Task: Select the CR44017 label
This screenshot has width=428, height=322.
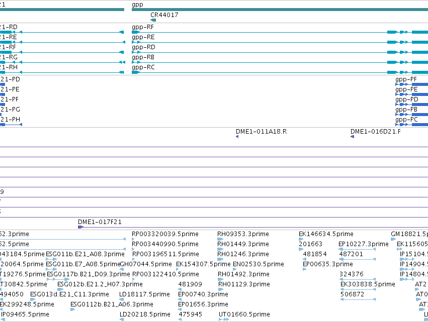Action: [164, 15]
